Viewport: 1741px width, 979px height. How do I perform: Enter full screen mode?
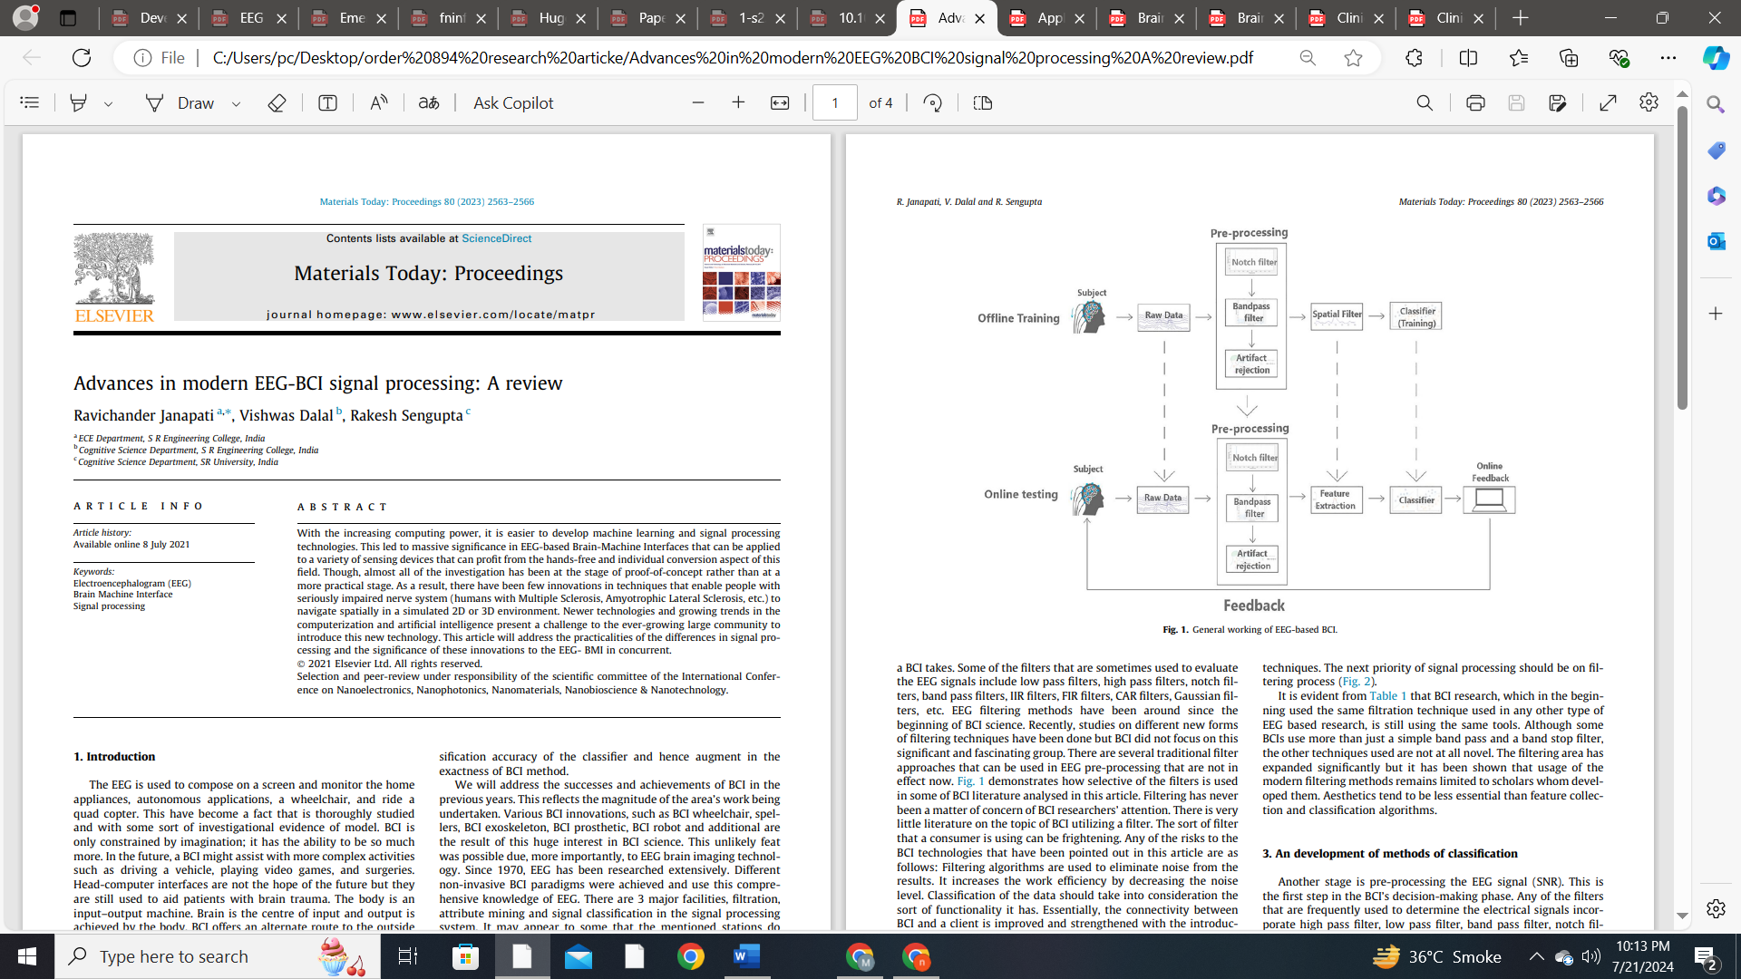[x=1608, y=102]
